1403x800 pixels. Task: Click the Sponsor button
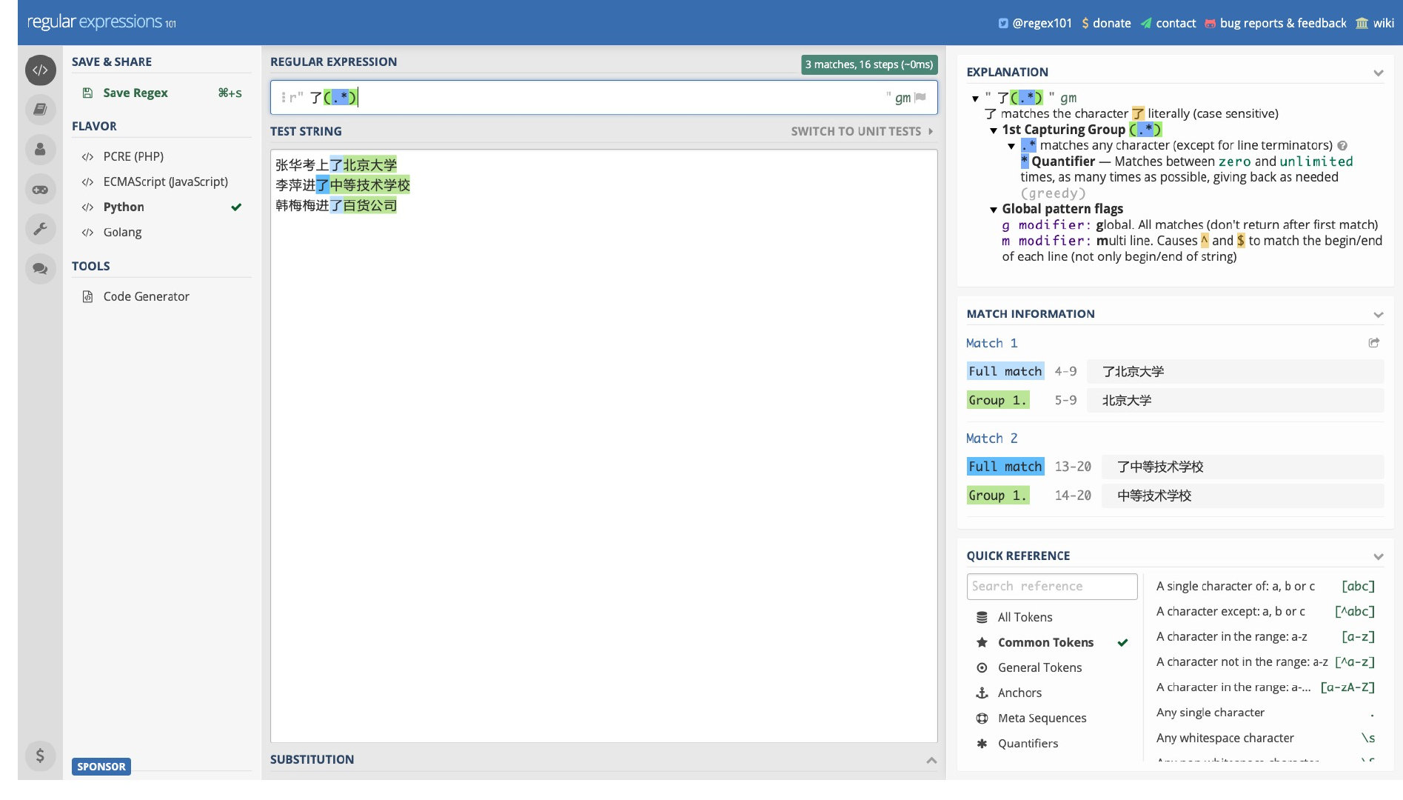click(101, 767)
